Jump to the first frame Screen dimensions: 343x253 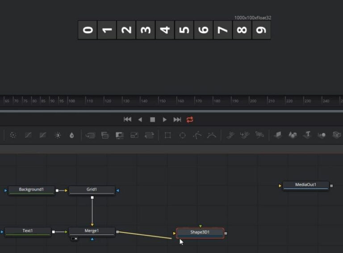128,120
